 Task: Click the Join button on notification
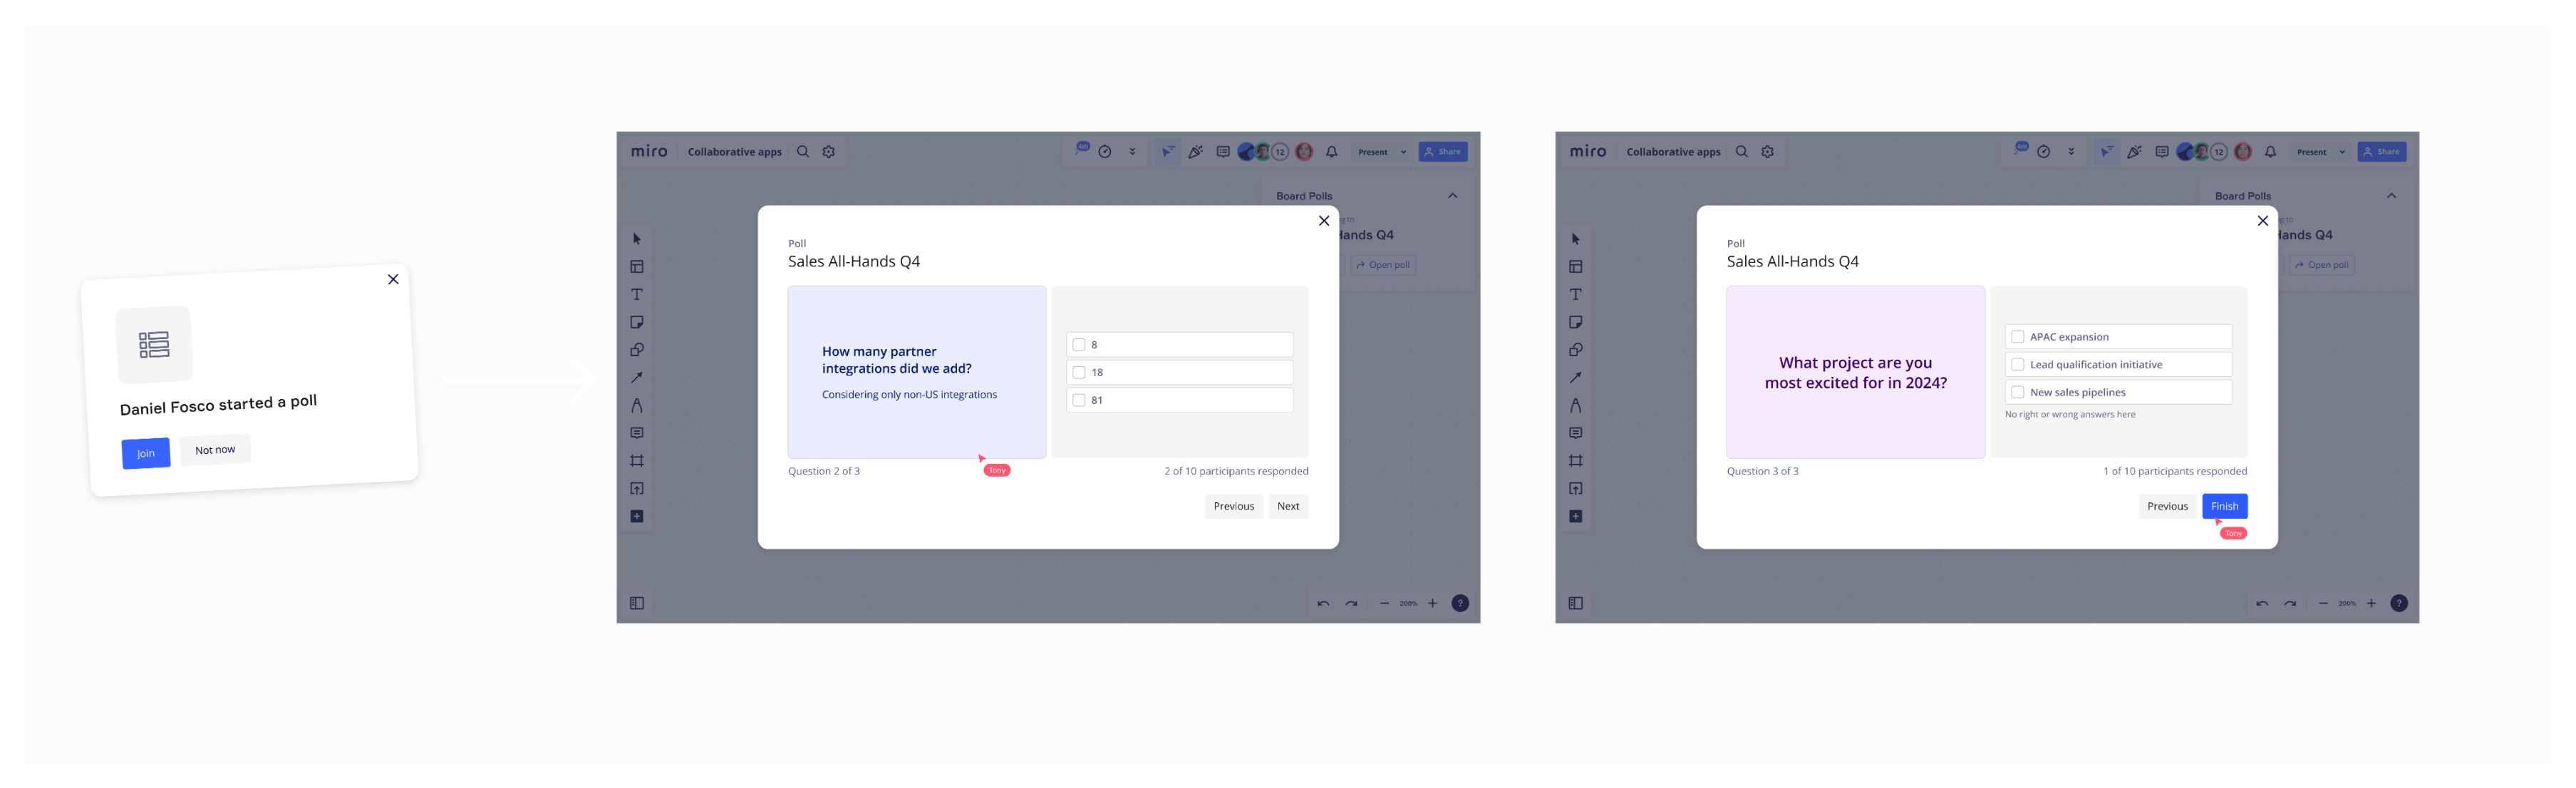tap(145, 452)
